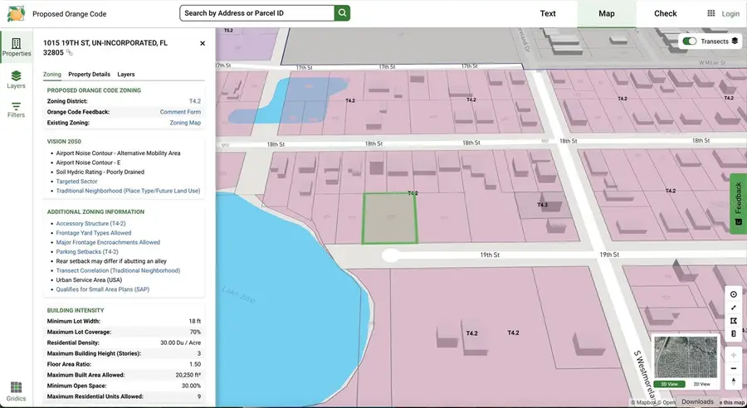Image resolution: width=747 pixels, height=408 pixels.
Task: Open the Properties sidebar panel
Action: click(17, 47)
